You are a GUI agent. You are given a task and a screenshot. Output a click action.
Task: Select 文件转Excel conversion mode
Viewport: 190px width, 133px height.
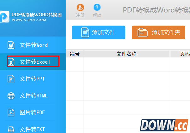pyautogui.click(x=33, y=62)
